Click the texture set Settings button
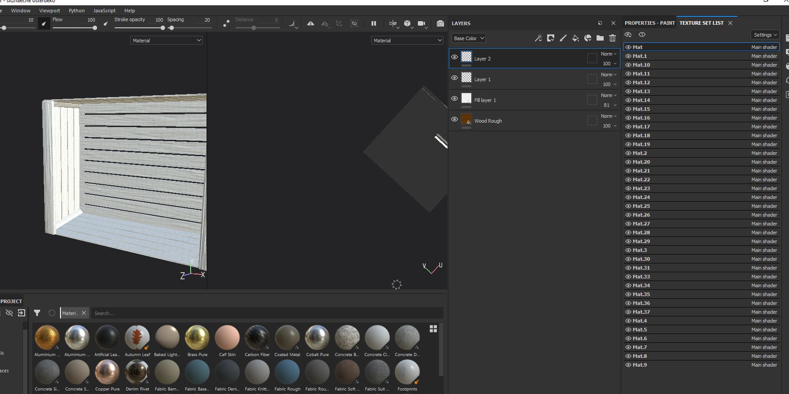789x394 pixels. point(765,35)
